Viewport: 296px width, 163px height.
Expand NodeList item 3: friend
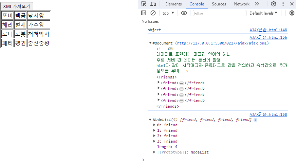(x=154, y=141)
